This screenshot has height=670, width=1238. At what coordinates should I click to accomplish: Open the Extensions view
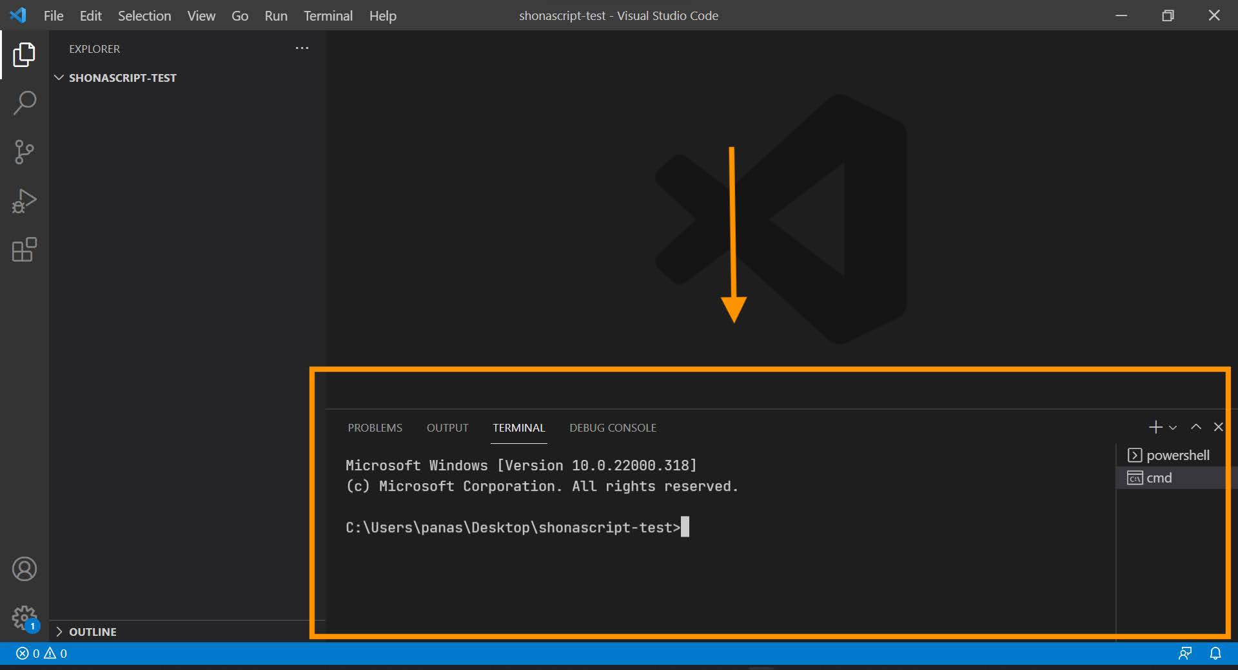coord(24,250)
